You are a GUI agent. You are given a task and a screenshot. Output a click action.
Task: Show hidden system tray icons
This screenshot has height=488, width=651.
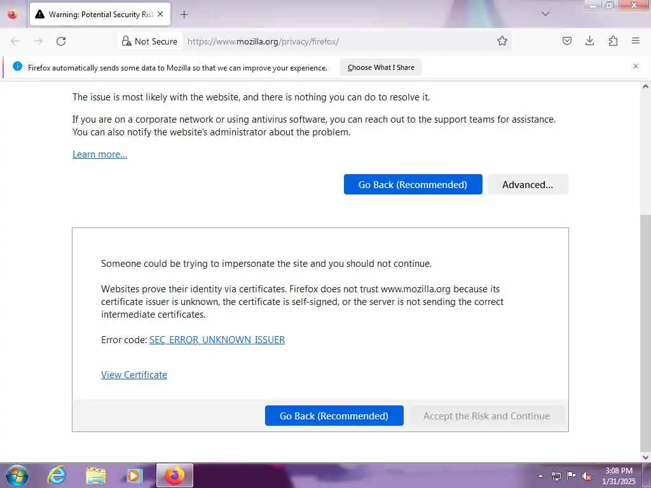click(540, 477)
